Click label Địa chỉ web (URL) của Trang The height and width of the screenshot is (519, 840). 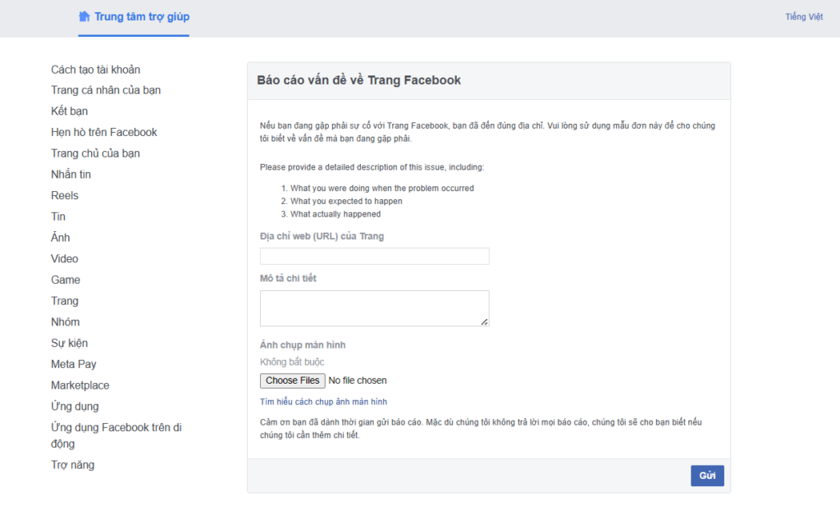(322, 236)
